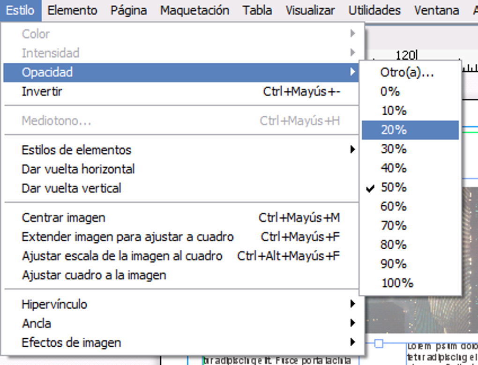Viewport: 478px width, 365px height.
Task: Click the picture box resize handle
Action: point(379,344)
